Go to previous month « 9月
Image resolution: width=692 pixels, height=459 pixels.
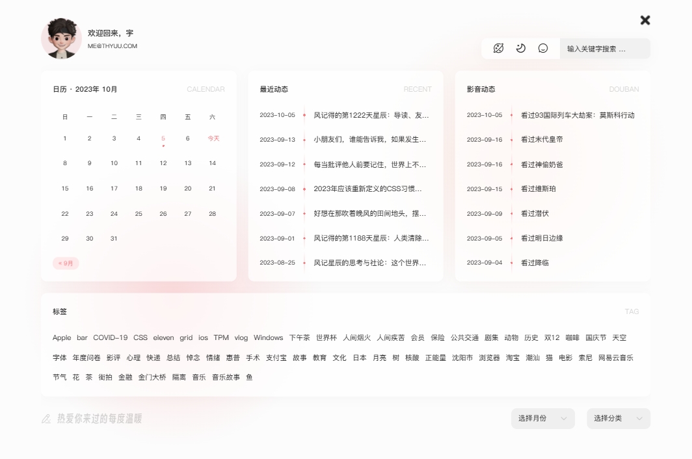pyautogui.click(x=66, y=263)
